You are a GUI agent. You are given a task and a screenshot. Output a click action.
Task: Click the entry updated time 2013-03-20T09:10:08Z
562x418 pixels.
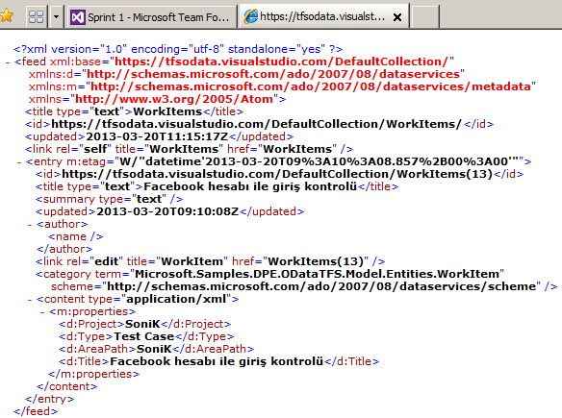[167, 211]
